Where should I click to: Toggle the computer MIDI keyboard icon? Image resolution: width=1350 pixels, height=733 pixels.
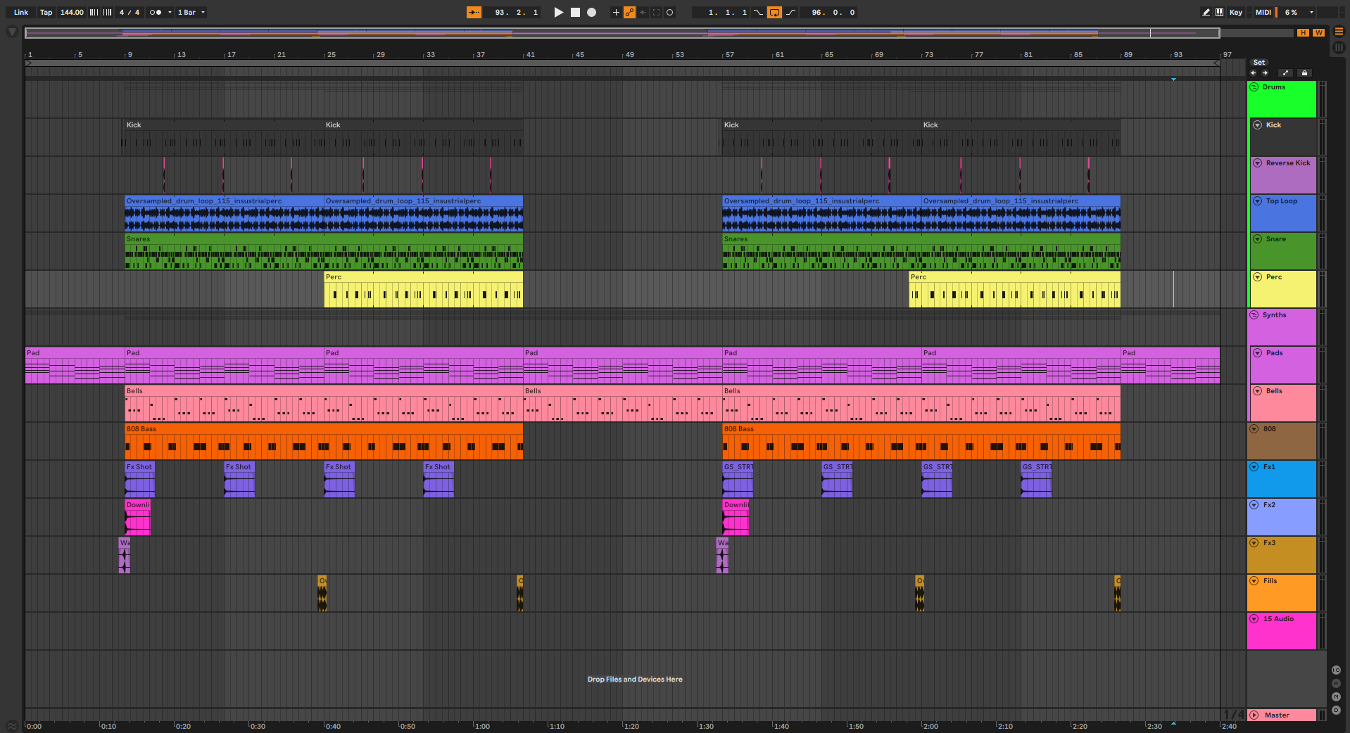[x=1219, y=12]
